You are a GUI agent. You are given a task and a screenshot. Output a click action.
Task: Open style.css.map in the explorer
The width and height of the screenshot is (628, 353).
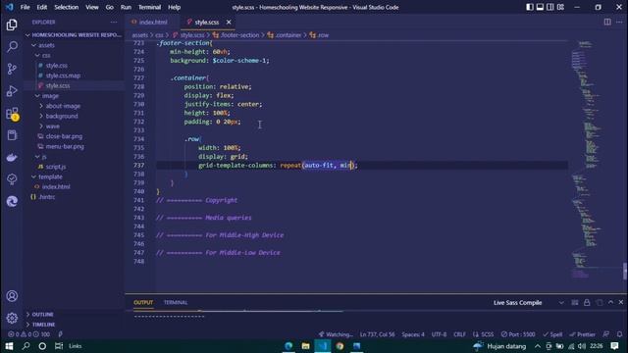pos(63,76)
